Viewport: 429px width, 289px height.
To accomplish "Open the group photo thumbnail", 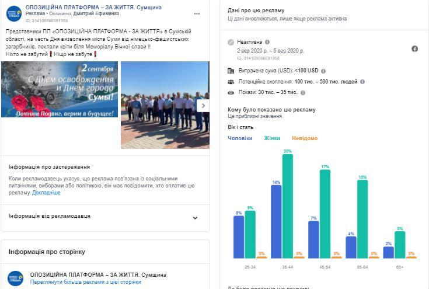I will point(165,105).
